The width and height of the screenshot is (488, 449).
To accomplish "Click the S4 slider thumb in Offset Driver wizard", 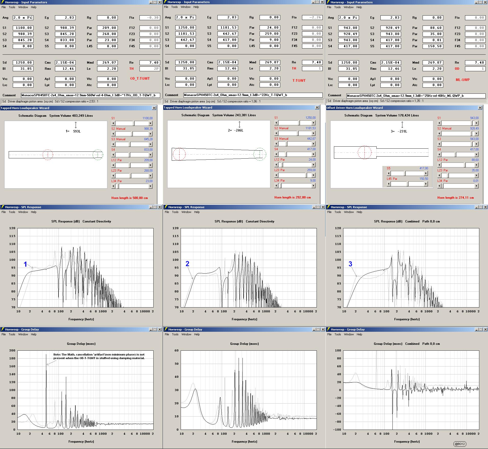I will 456,155.
